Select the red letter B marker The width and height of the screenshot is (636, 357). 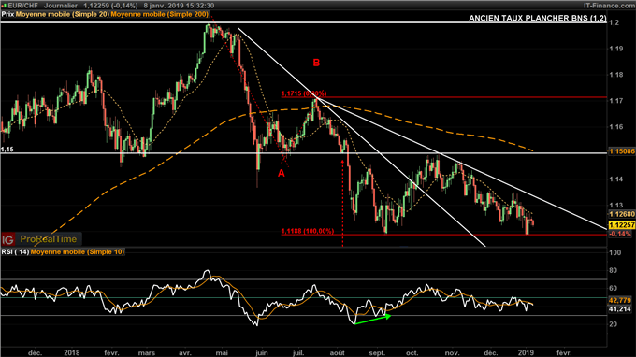[316, 63]
